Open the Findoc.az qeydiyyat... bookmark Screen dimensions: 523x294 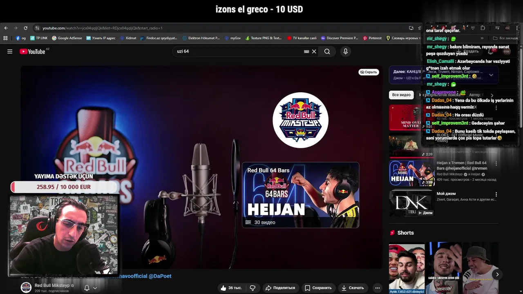tap(159, 38)
